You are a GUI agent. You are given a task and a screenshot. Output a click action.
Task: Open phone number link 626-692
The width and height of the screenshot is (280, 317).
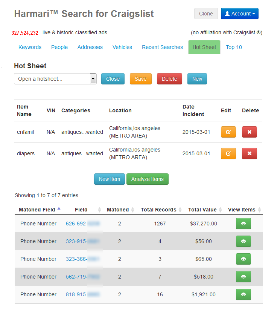point(83,224)
